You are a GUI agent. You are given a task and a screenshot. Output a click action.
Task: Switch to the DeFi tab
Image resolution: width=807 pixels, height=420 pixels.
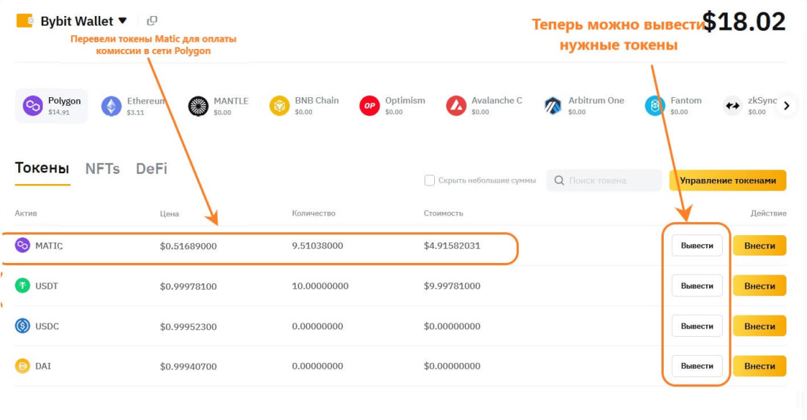click(151, 169)
